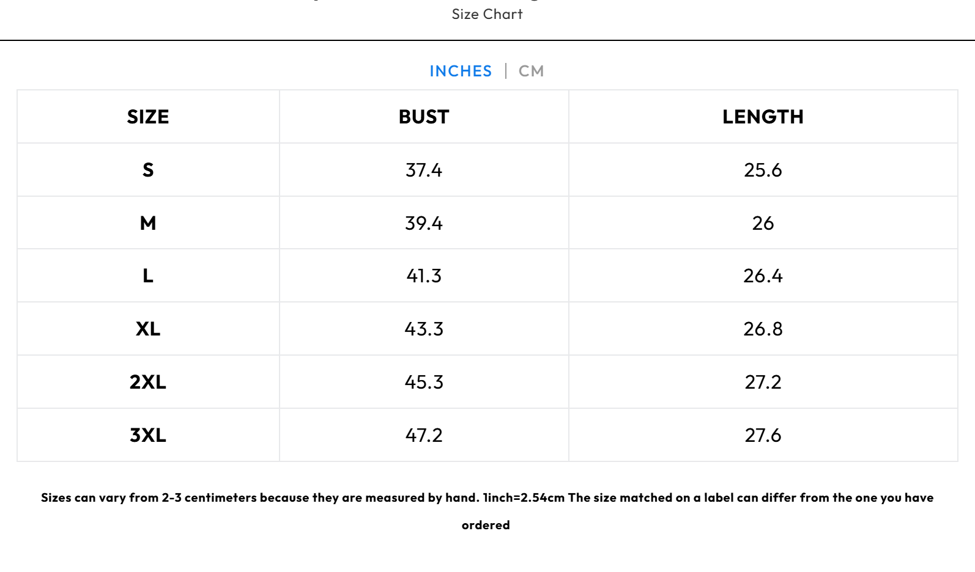Click the LENGTH column header
Image resolution: width=975 pixels, height=572 pixels.
coord(763,117)
